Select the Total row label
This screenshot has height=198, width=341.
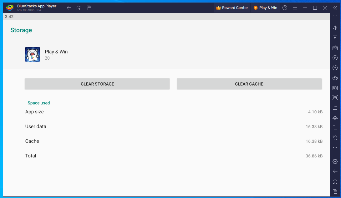[31, 156]
